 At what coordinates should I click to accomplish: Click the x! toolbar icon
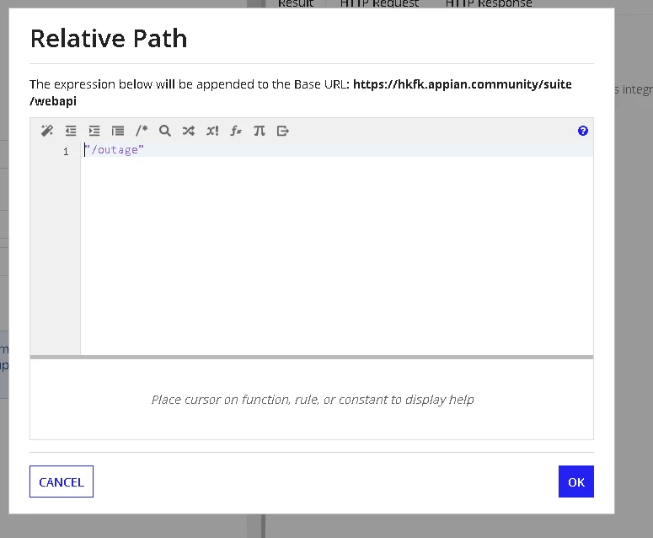[212, 131]
